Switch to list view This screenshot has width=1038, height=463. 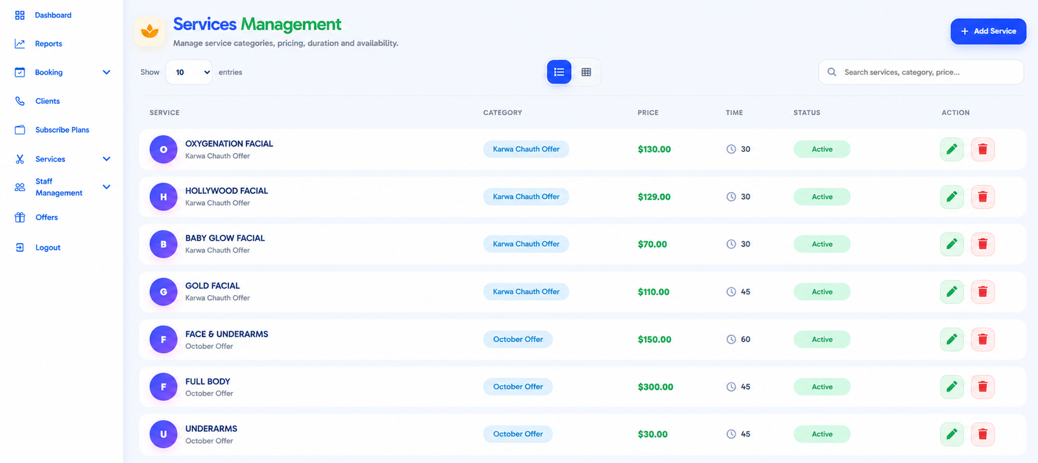[x=559, y=72]
